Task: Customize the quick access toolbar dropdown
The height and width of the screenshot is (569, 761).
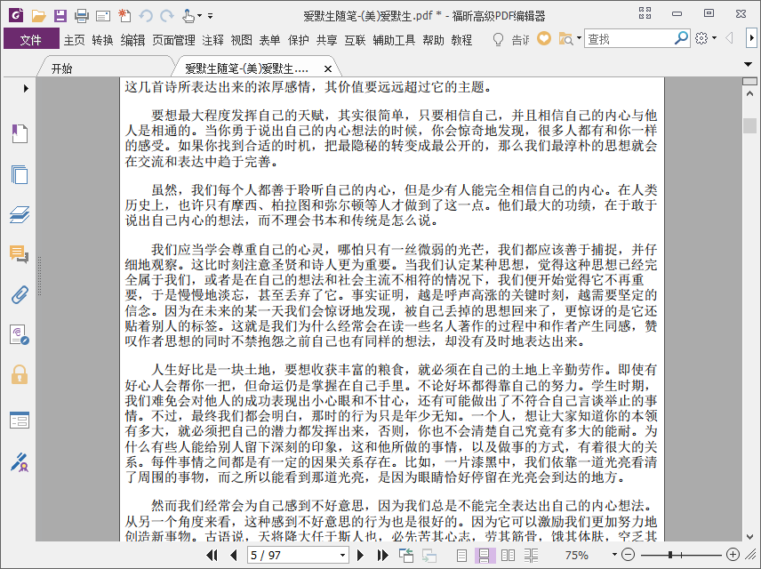Action: coord(210,16)
